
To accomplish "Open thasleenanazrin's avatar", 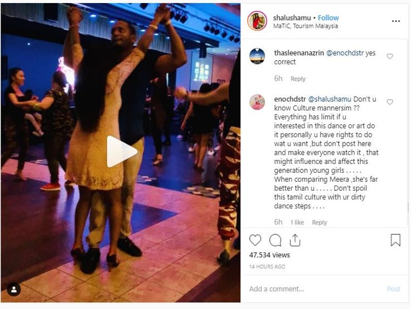I will click(x=257, y=56).
